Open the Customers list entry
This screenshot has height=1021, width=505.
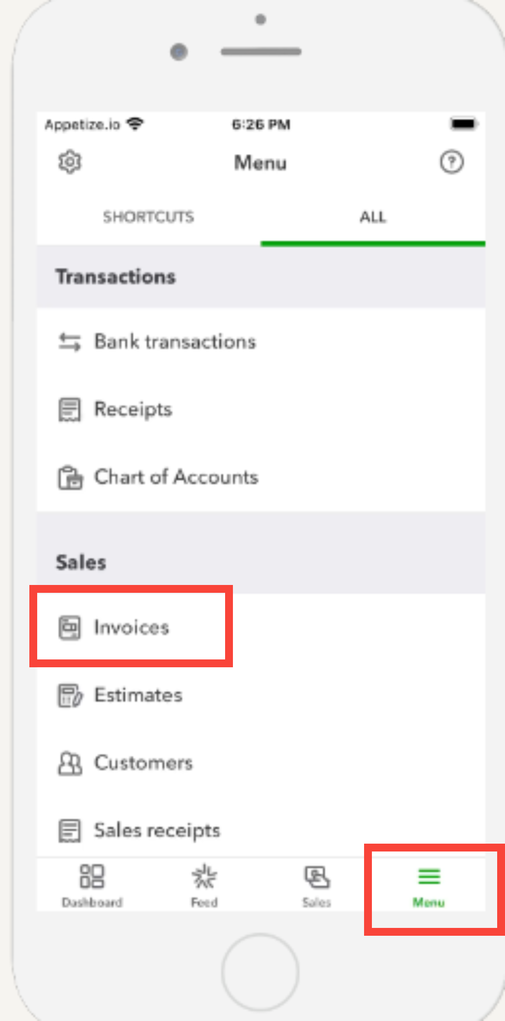tap(143, 763)
